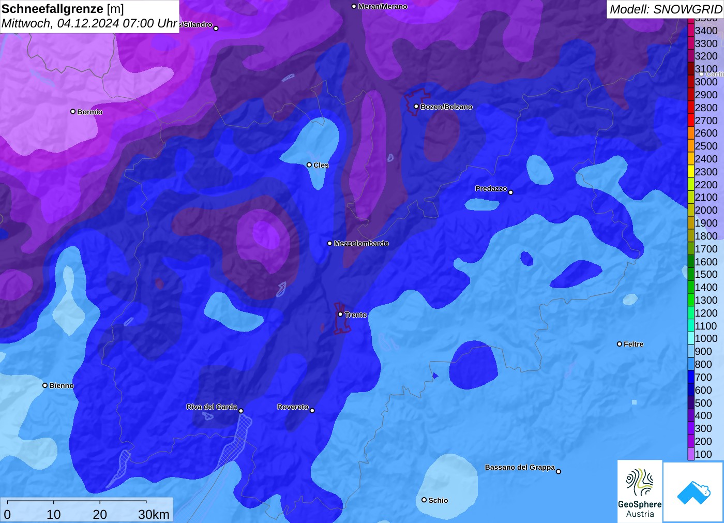Click the Bassano del Grappa marker dot
This screenshot has height=523, width=724.
[559, 471]
